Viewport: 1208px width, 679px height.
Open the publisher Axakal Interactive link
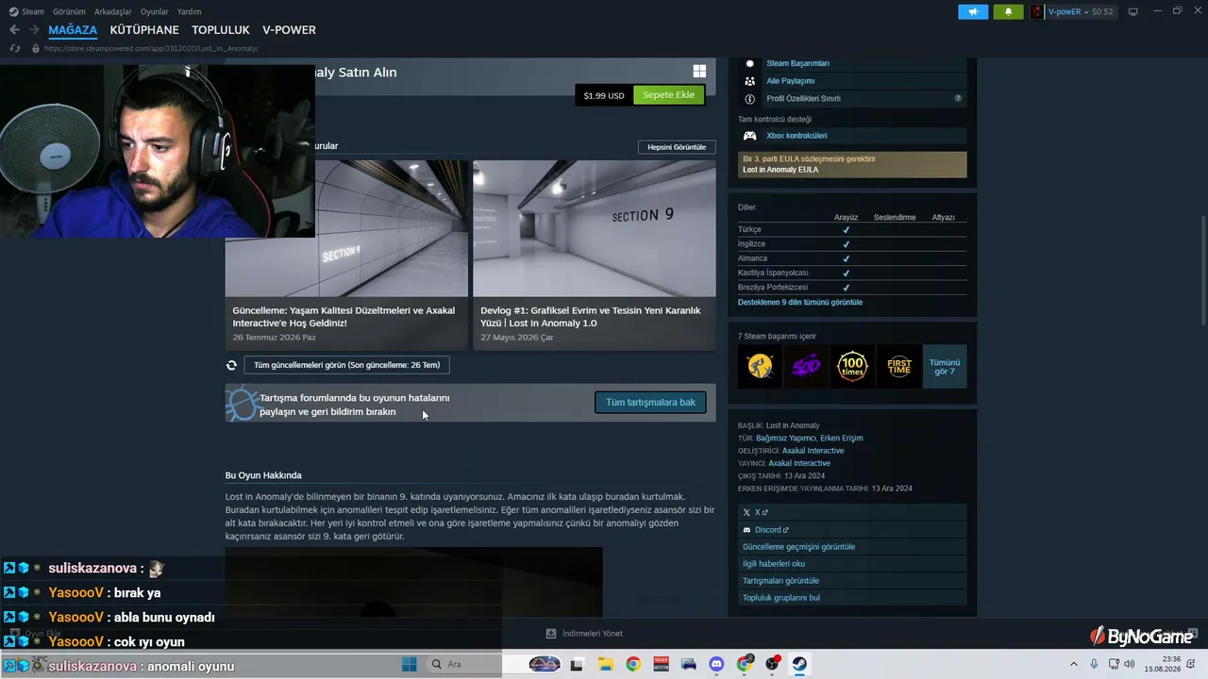tap(799, 464)
